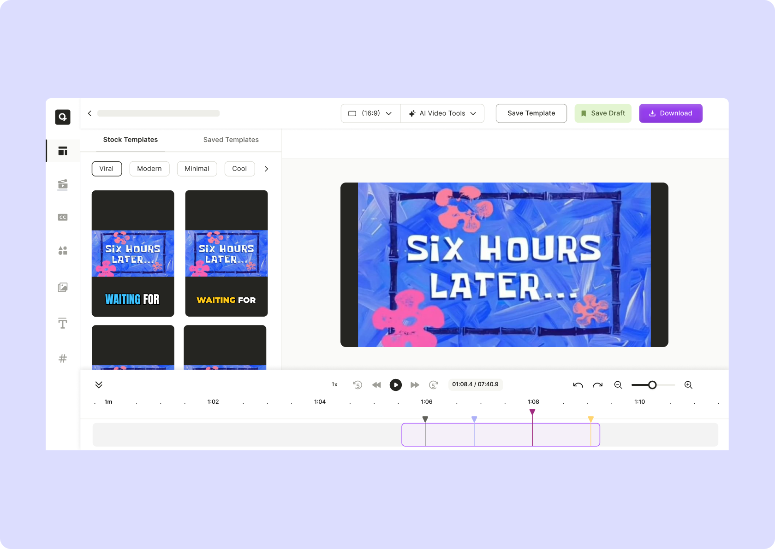
Task: Click the project title field
Action: pos(158,113)
